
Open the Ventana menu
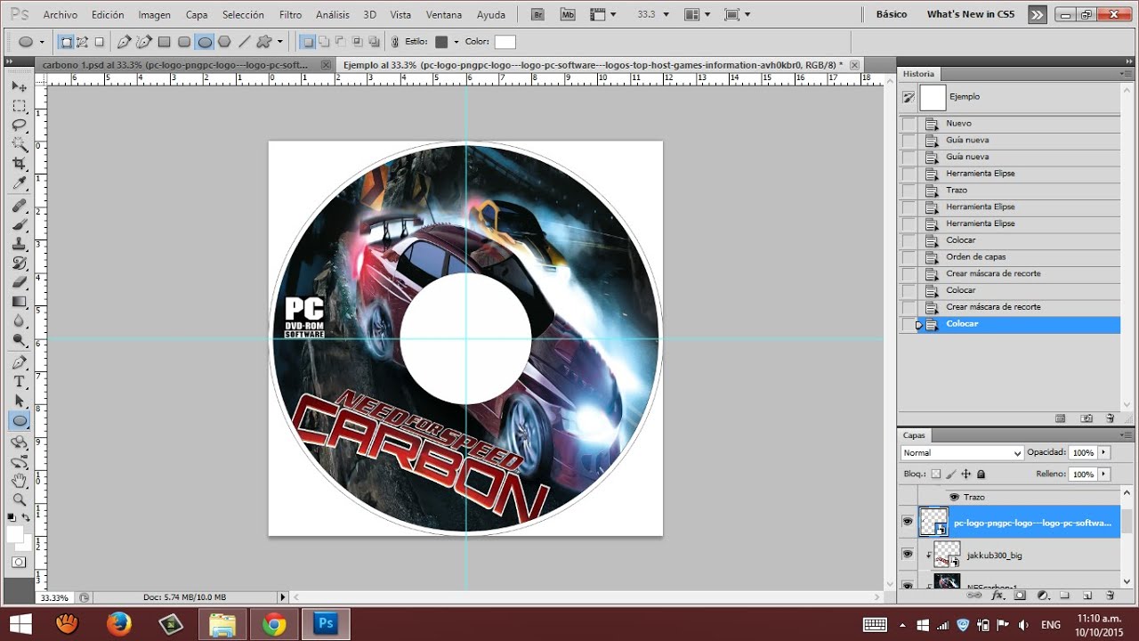click(443, 15)
